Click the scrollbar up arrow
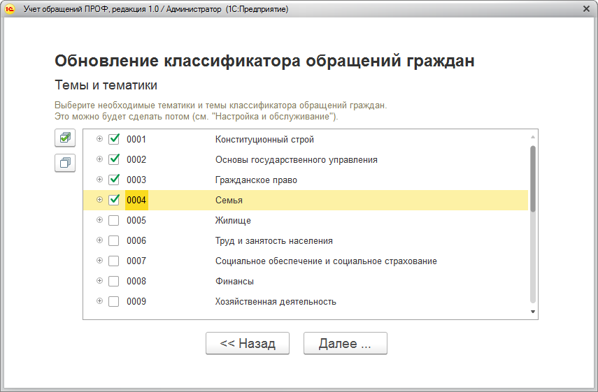The image size is (598, 392). [532, 137]
